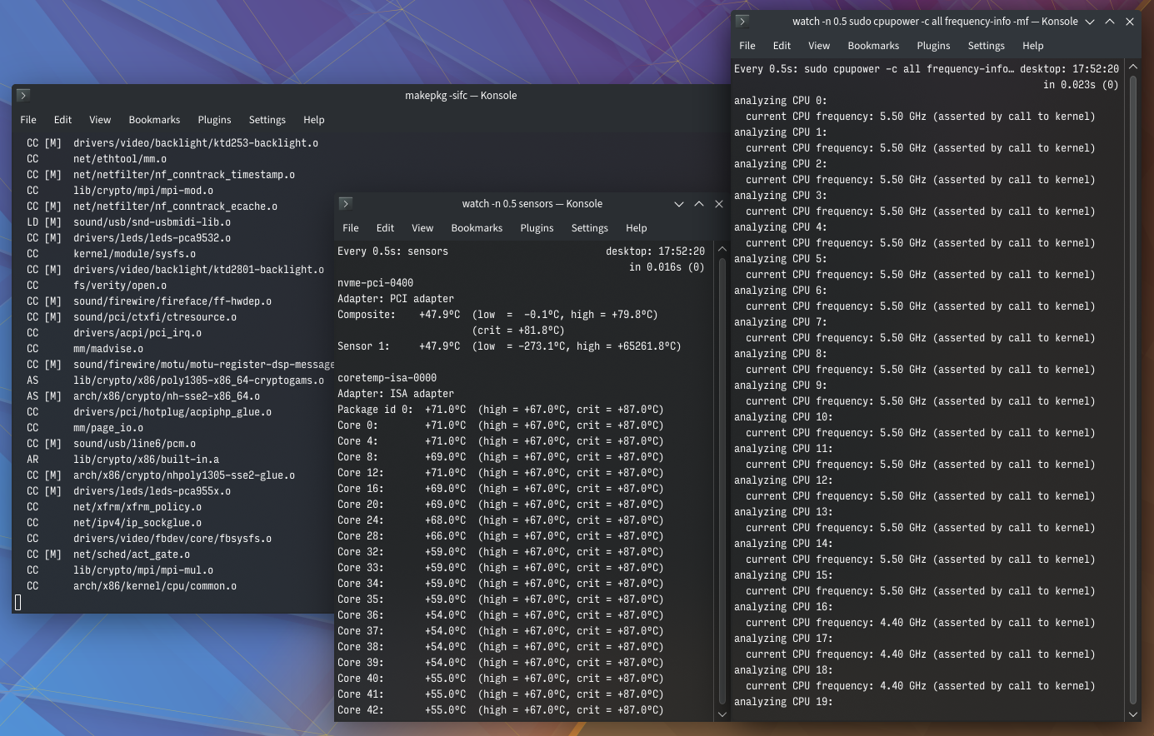Maximize the cpupower Konsole window
This screenshot has height=736, width=1154.
point(1110,22)
